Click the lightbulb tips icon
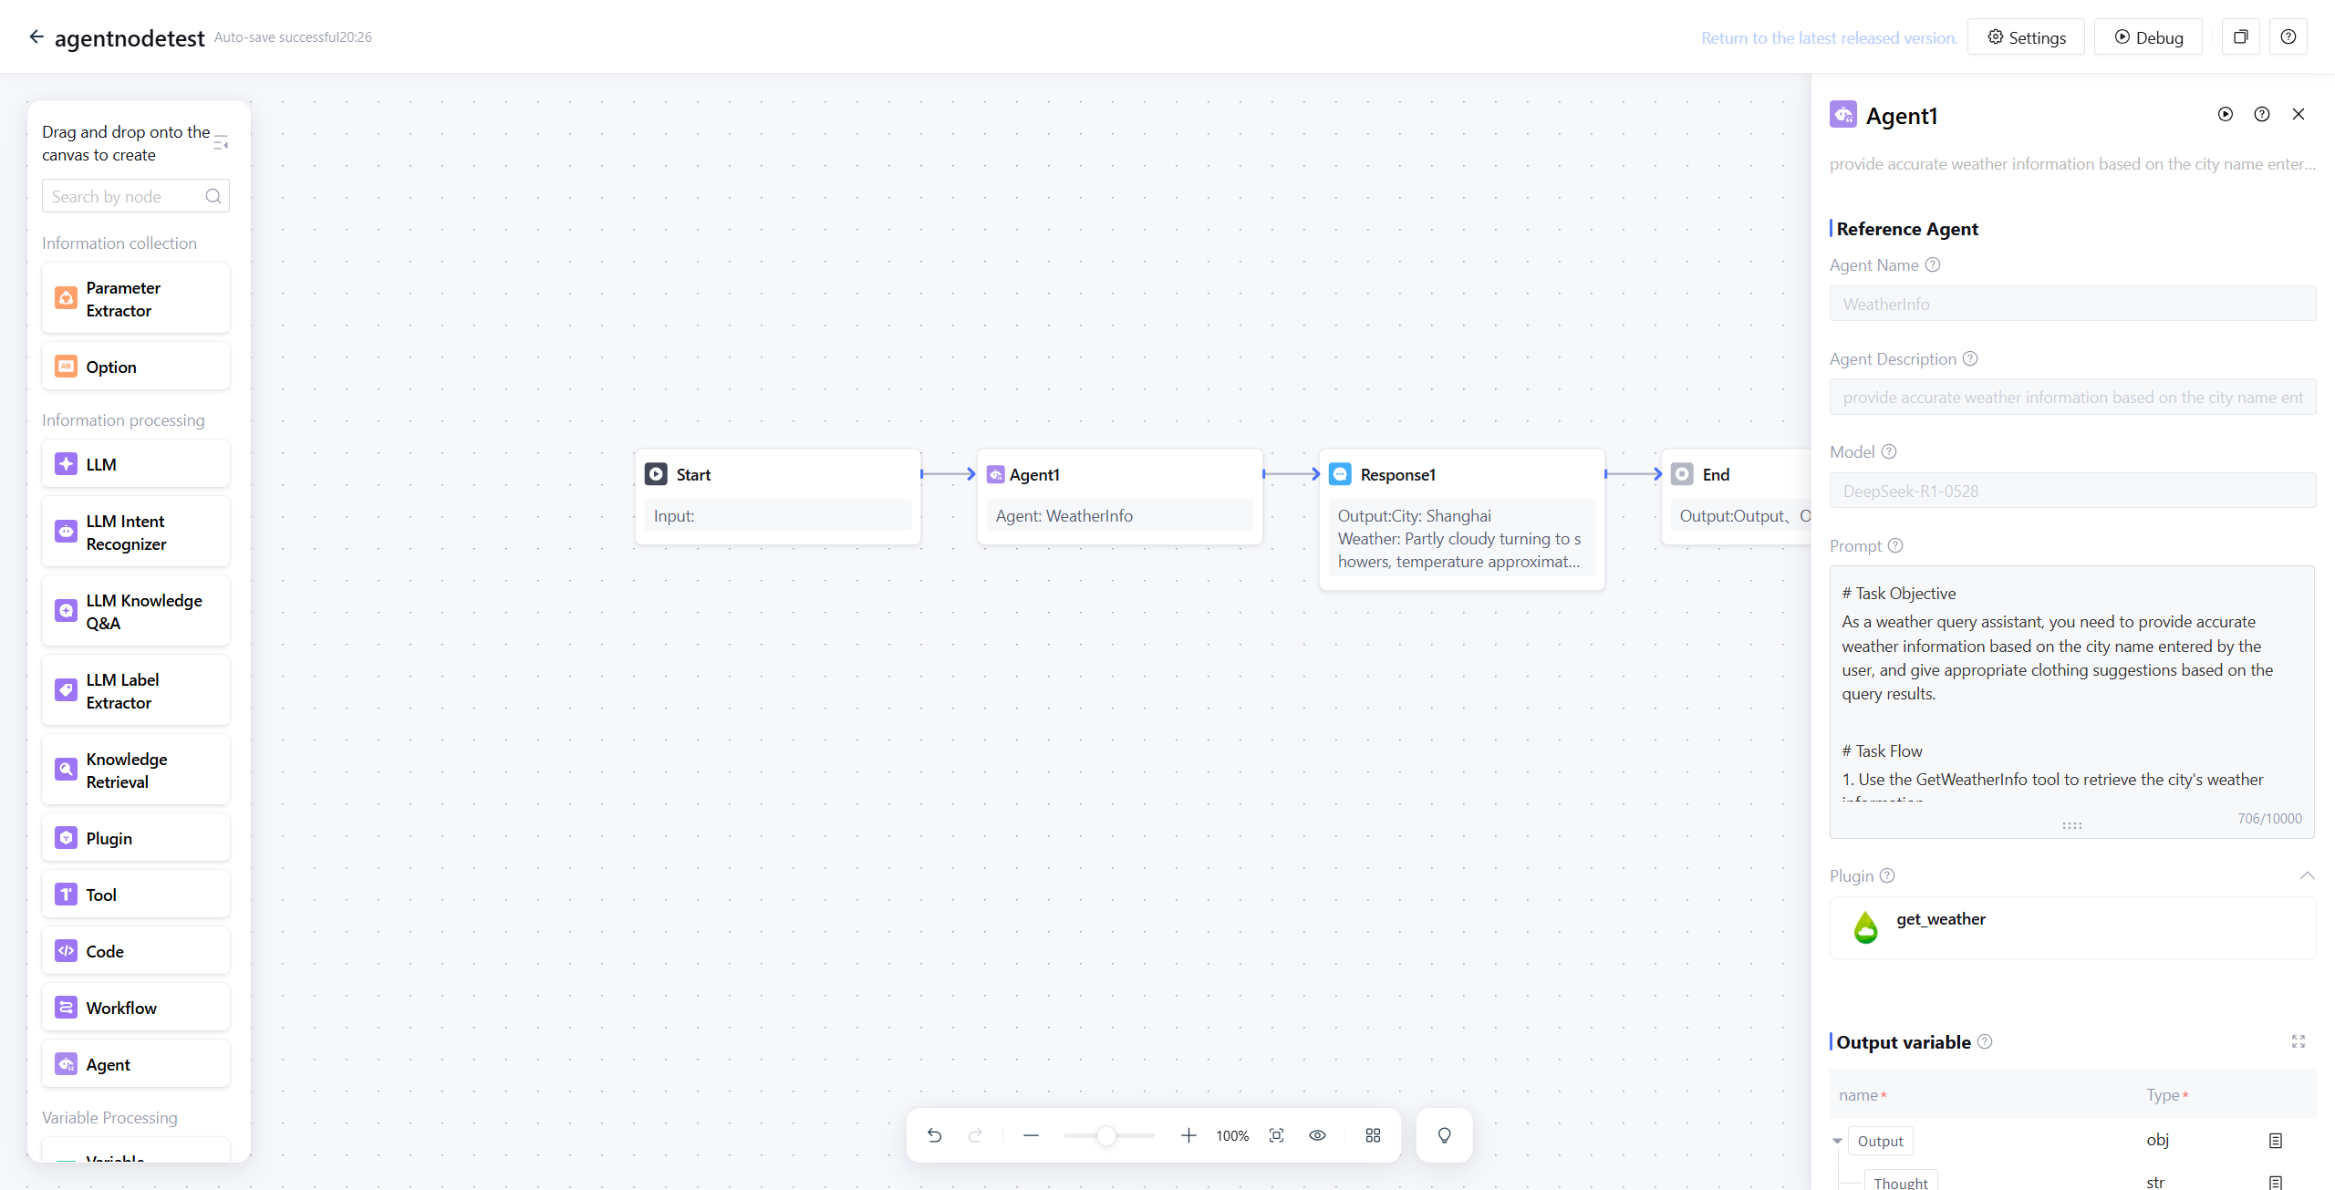 click(x=1444, y=1135)
